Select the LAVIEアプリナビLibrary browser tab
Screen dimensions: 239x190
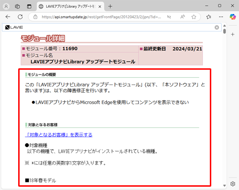tap(71, 6)
